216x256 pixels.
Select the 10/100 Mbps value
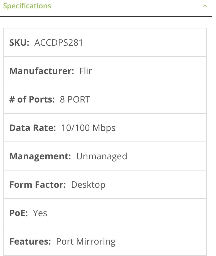tap(88, 128)
